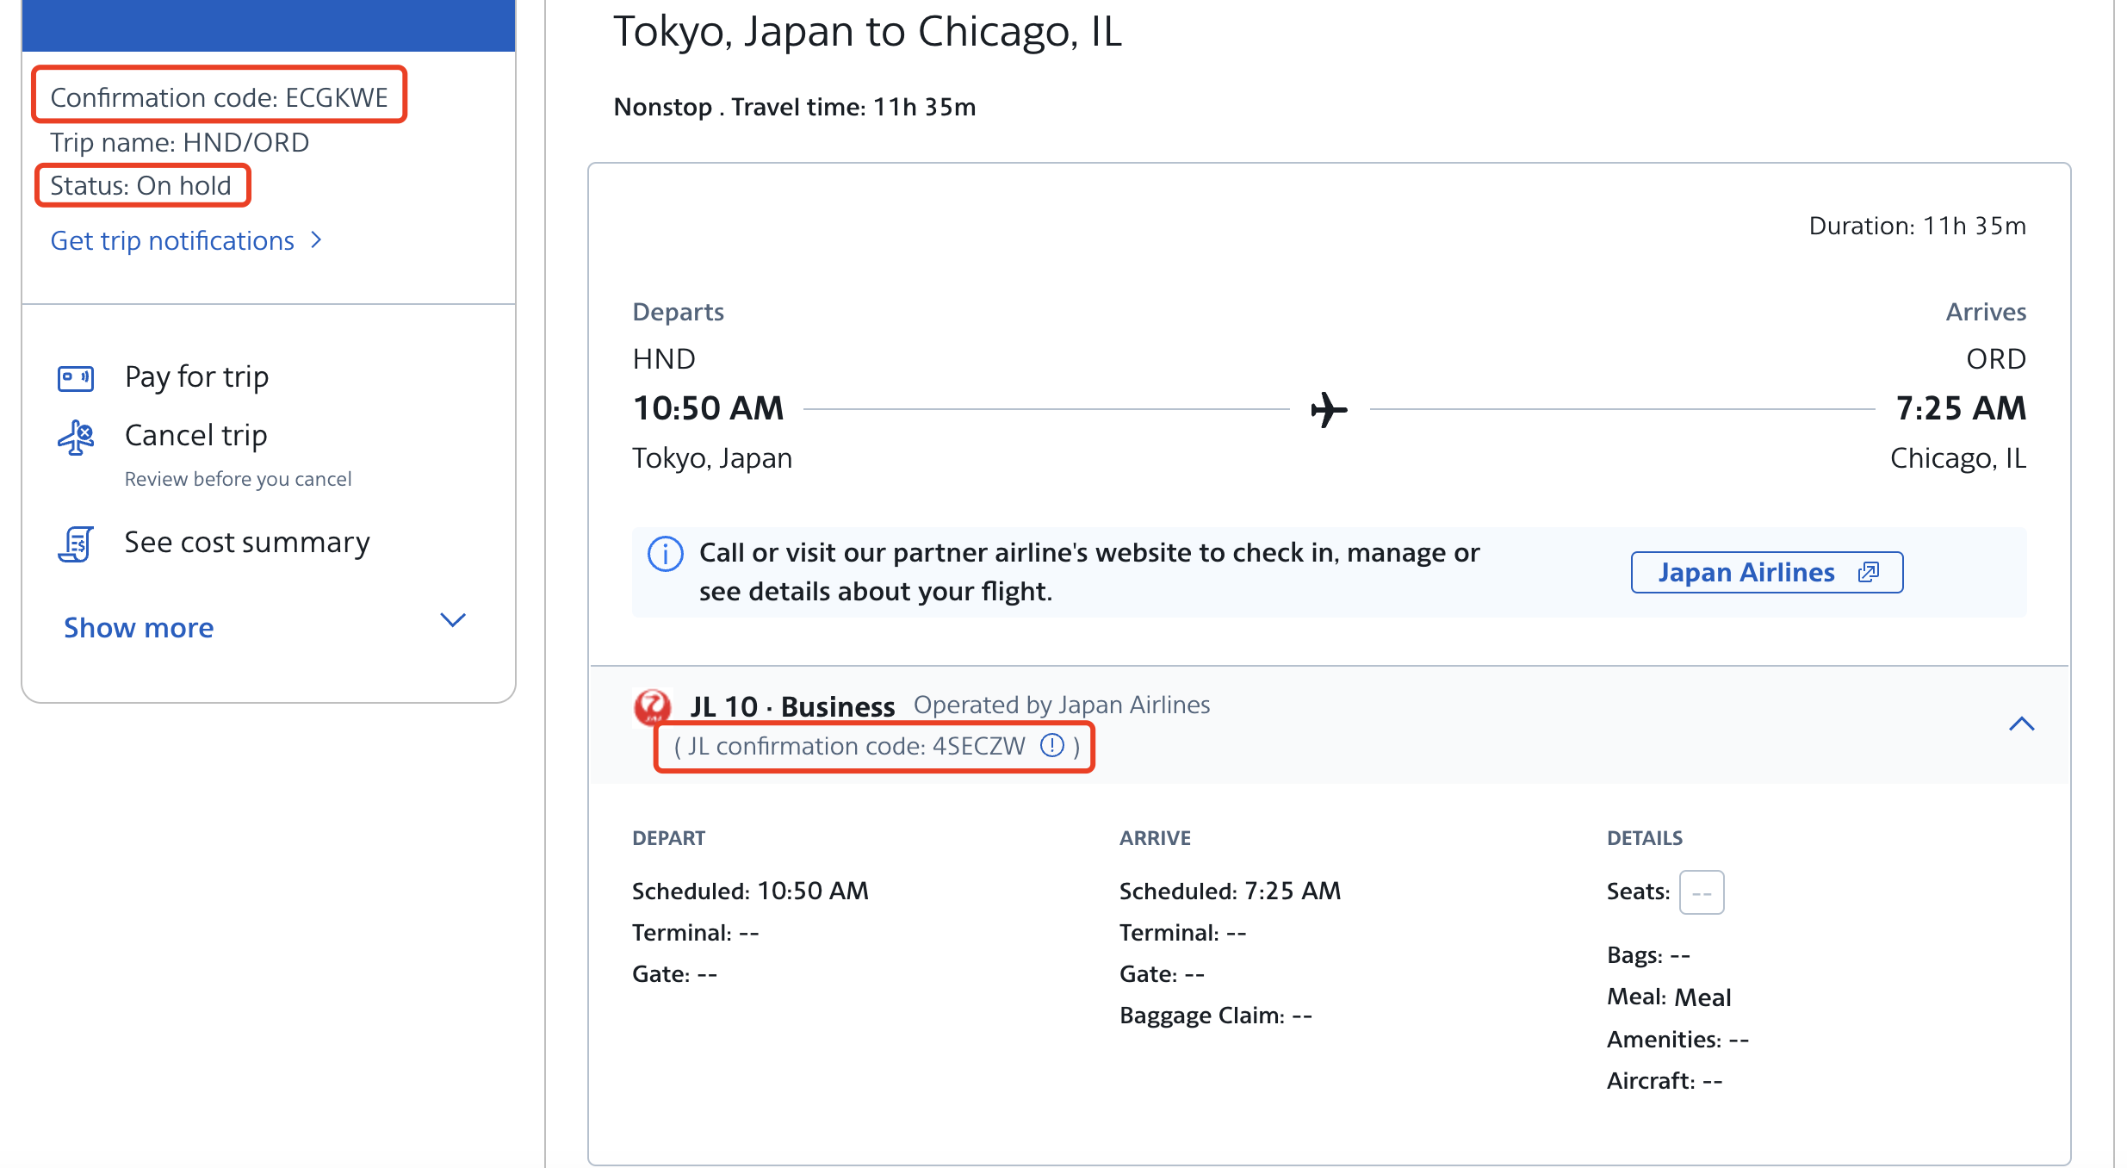Collapse the JL 10 flight details chevron
The height and width of the screenshot is (1168, 2127).
pyautogui.click(x=2021, y=724)
